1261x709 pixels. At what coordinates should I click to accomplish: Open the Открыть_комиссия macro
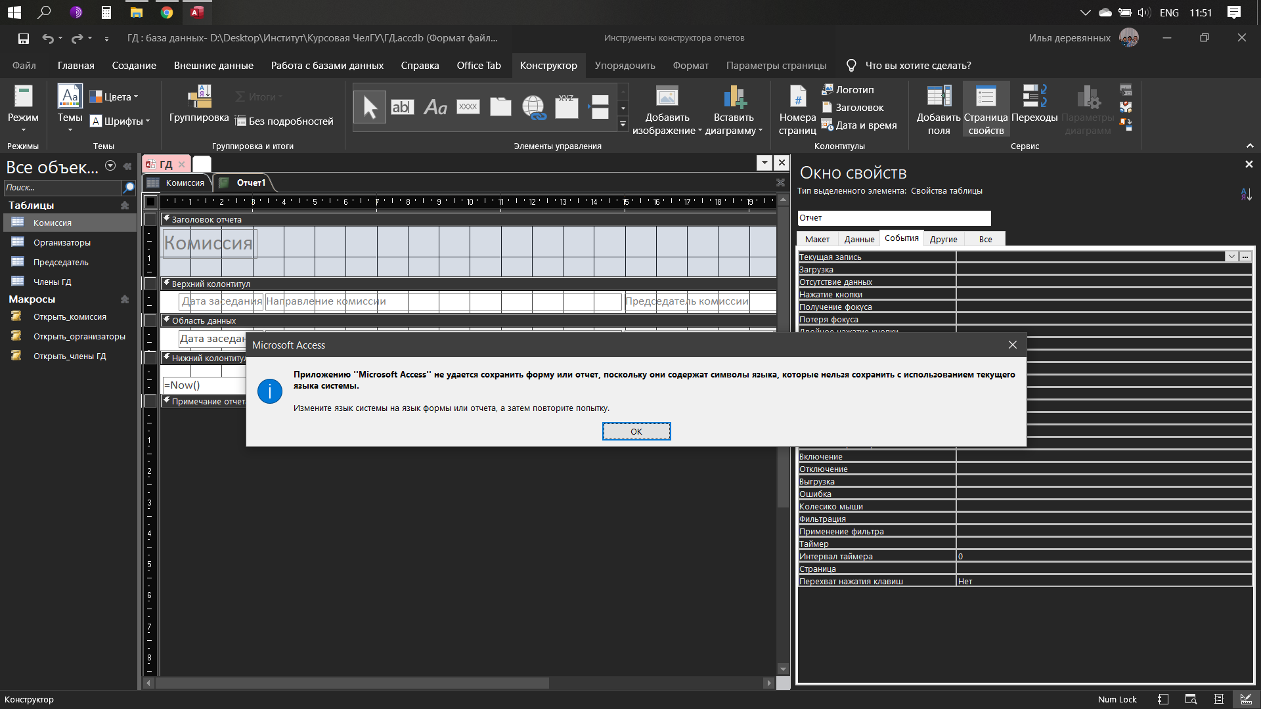coord(70,317)
